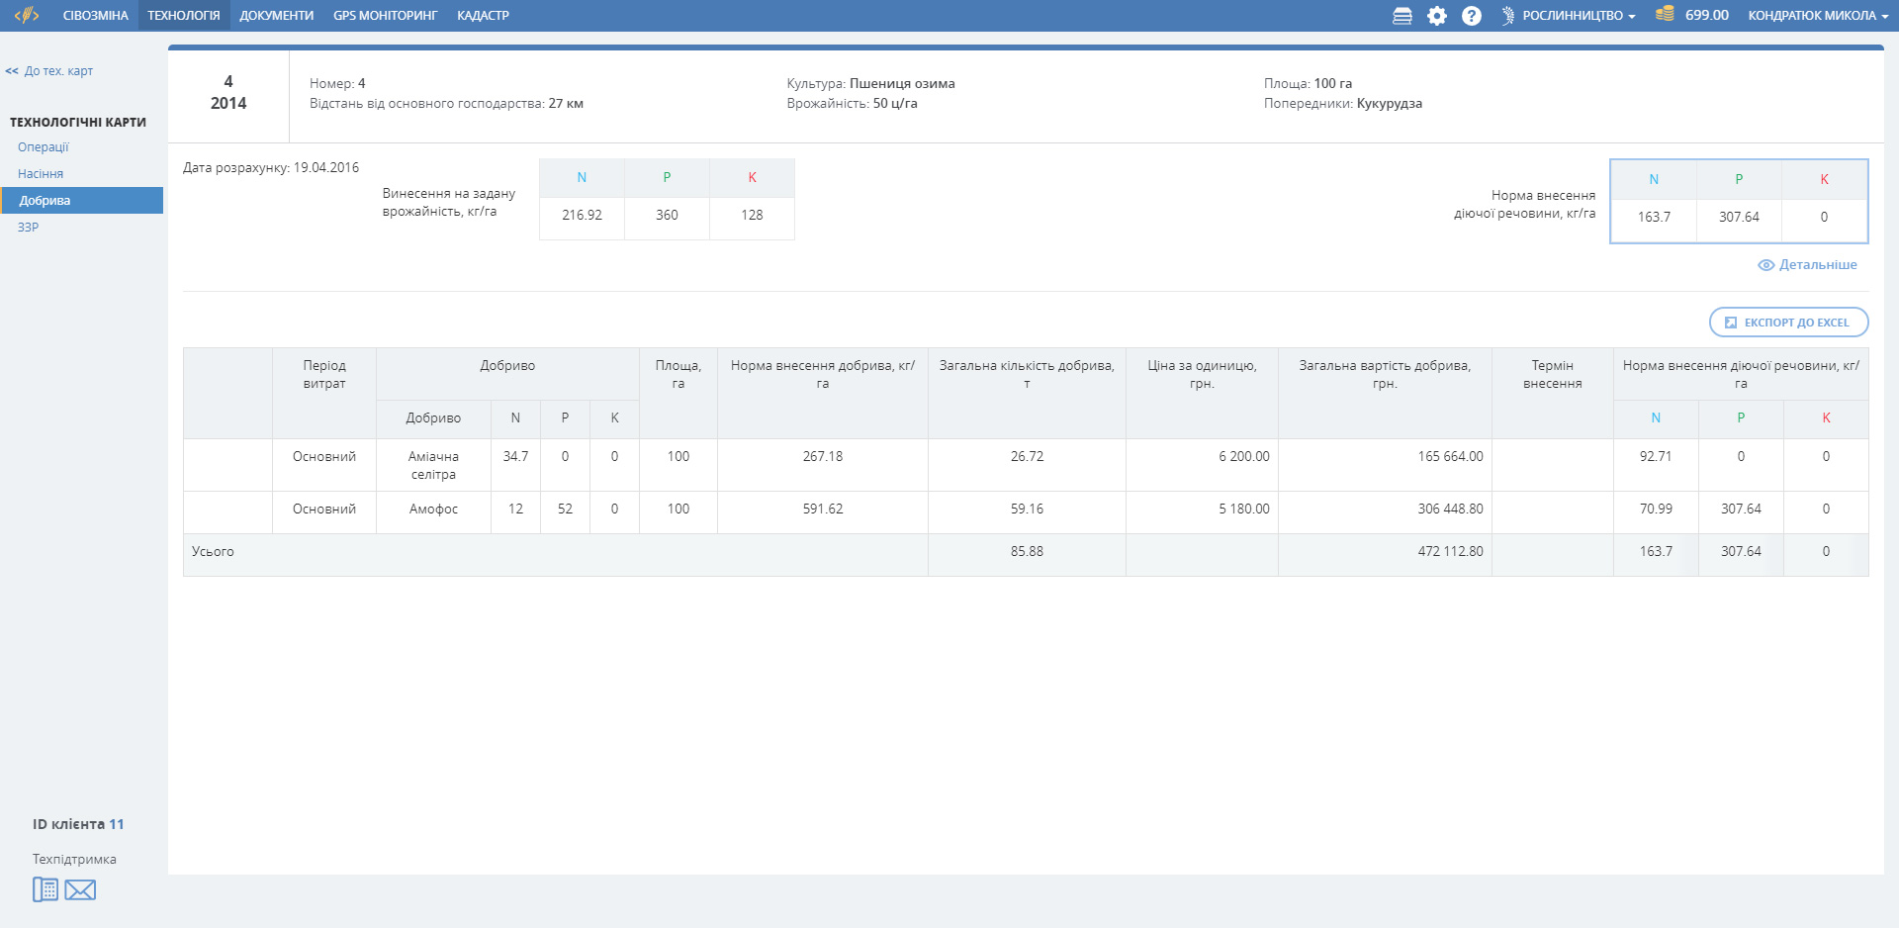Show details with the Детальніше eye link
1899x928 pixels.
pos(1807,265)
